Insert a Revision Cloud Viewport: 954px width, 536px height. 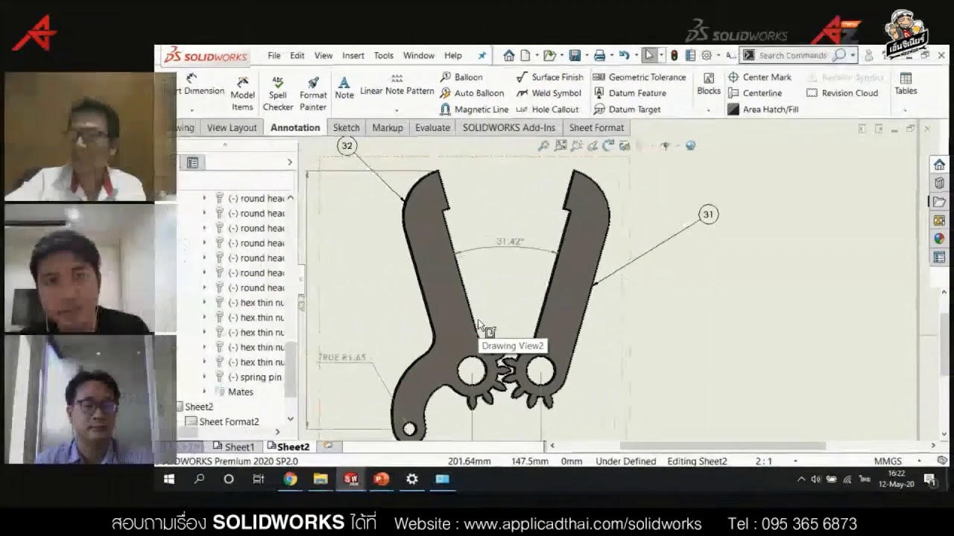pyautogui.click(x=842, y=93)
